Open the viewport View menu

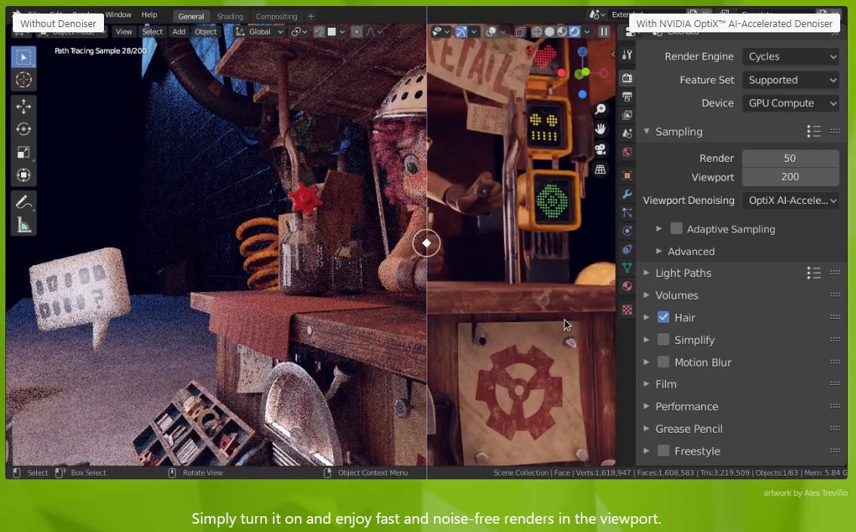(124, 32)
